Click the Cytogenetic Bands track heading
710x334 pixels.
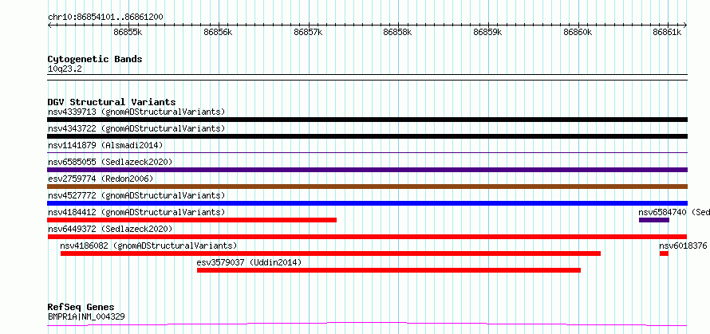95,59
